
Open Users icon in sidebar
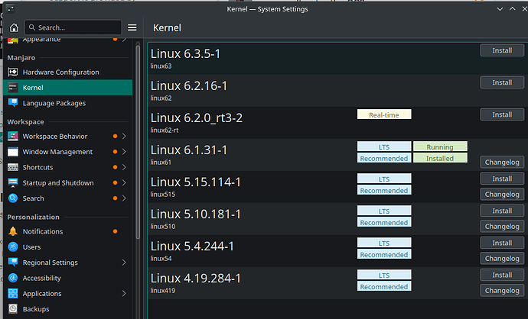(13, 246)
